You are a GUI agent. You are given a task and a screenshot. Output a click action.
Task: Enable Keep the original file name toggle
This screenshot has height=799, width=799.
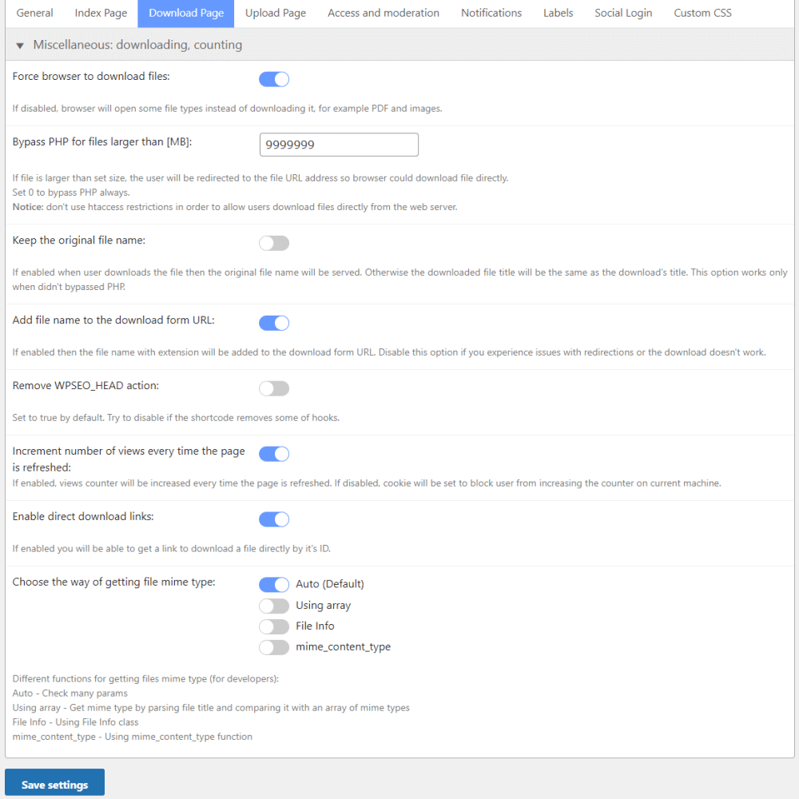(x=273, y=243)
